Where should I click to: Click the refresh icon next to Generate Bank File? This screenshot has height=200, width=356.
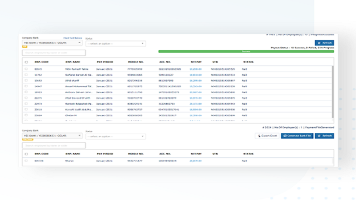(319, 136)
